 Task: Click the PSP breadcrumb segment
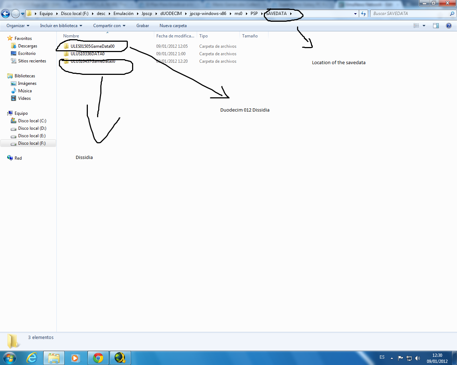[x=254, y=14]
